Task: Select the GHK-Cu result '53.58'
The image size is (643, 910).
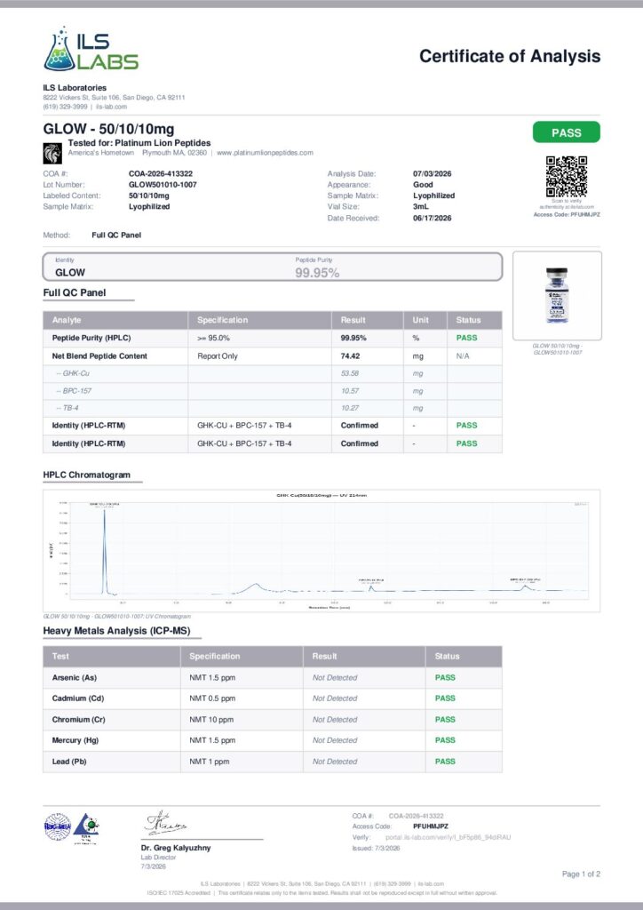Action: click(350, 374)
